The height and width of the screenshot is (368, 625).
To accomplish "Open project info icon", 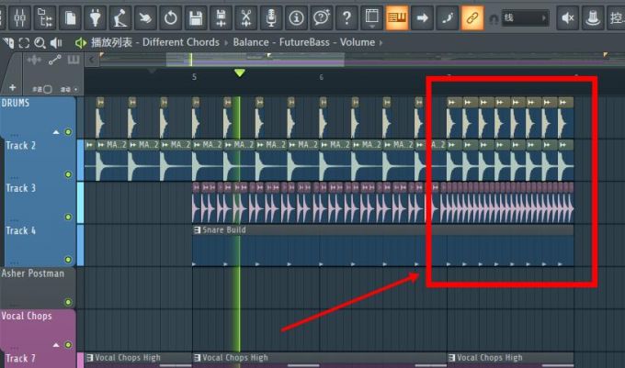I will tap(296, 18).
